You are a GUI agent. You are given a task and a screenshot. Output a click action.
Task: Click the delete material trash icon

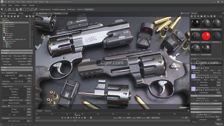click(205, 16)
